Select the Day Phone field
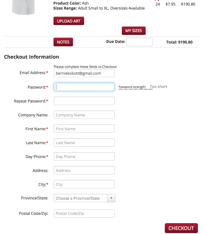The image size is (205, 234). click(x=84, y=157)
